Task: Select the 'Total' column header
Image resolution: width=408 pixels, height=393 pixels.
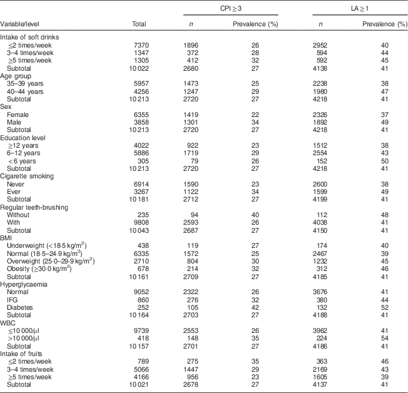Action: click(139, 24)
